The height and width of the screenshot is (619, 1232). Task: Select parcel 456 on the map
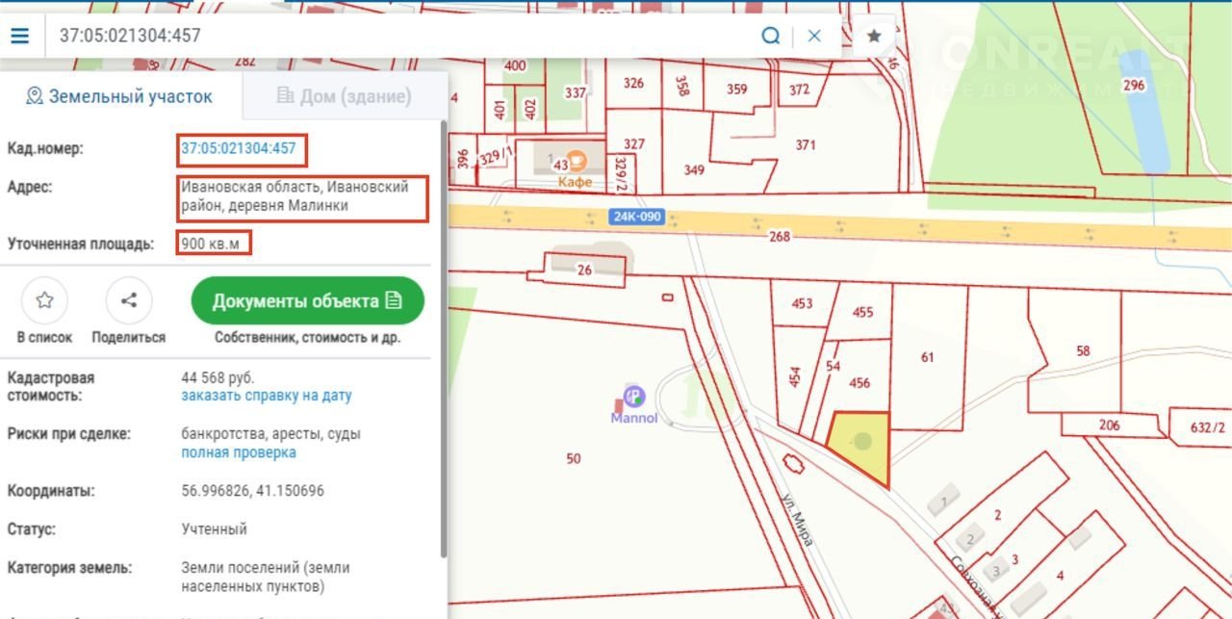(x=860, y=382)
